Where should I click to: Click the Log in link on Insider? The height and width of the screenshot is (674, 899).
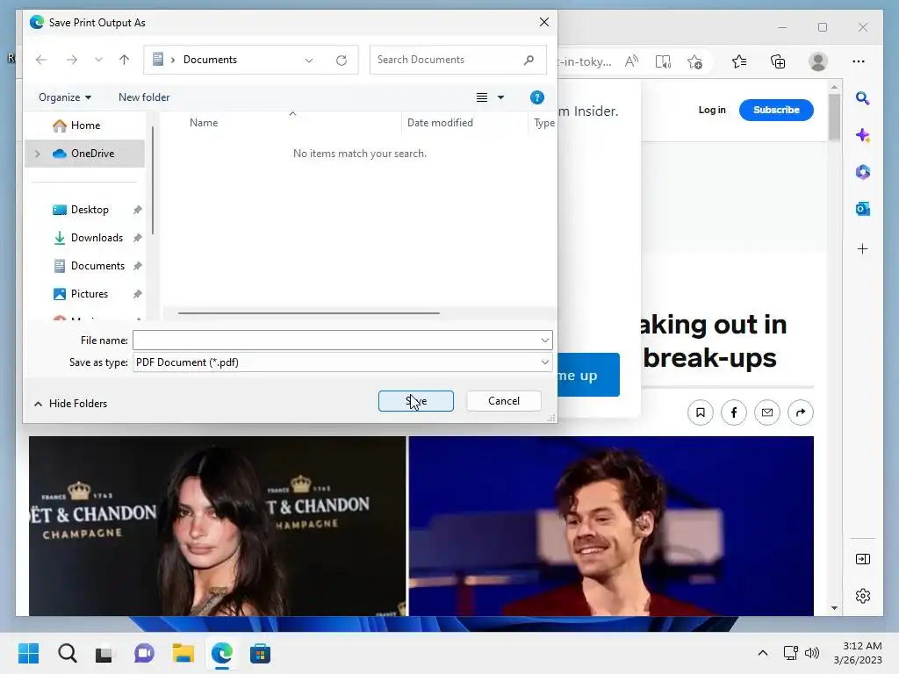[x=712, y=110]
